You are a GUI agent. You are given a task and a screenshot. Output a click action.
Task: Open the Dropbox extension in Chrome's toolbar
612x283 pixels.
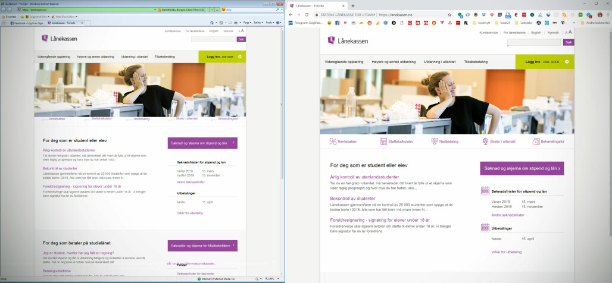click(483, 15)
